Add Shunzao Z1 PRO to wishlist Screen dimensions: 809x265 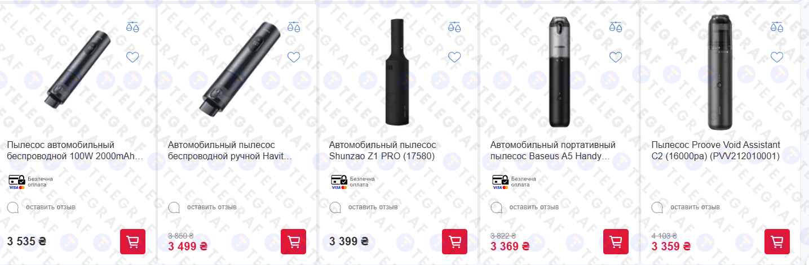pos(454,57)
